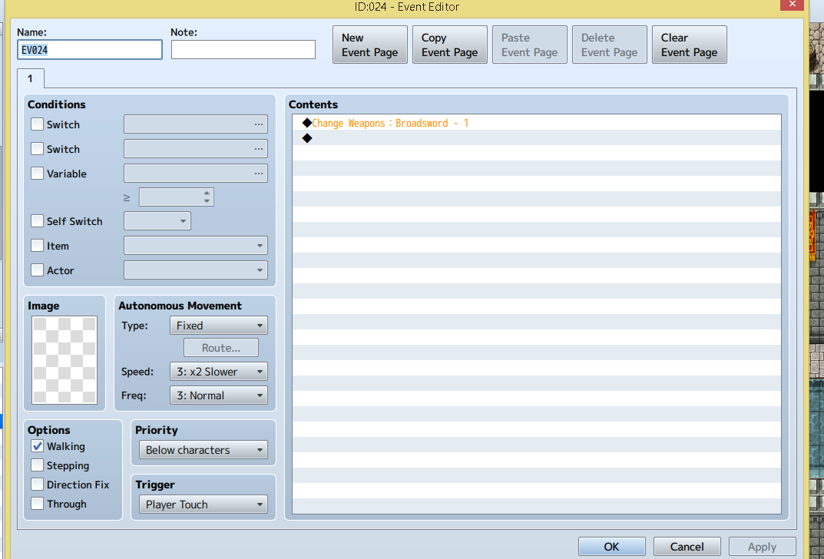This screenshot has height=559, width=824.
Task: Open the movement Type dropdown showing Fixed
Action: pos(219,326)
